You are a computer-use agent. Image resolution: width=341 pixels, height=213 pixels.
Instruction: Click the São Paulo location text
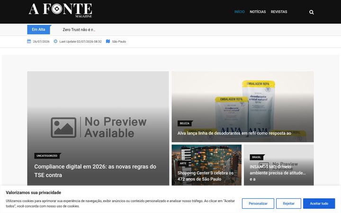pos(119,42)
